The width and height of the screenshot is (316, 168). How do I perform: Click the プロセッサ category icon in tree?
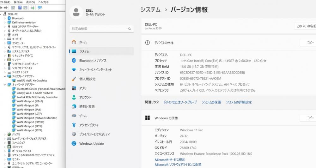point(9,147)
